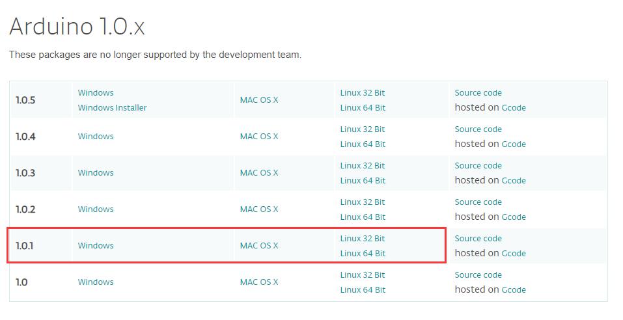Click the 1.0.3 version label
Image resolution: width=623 pixels, height=320 pixels.
tap(25, 174)
